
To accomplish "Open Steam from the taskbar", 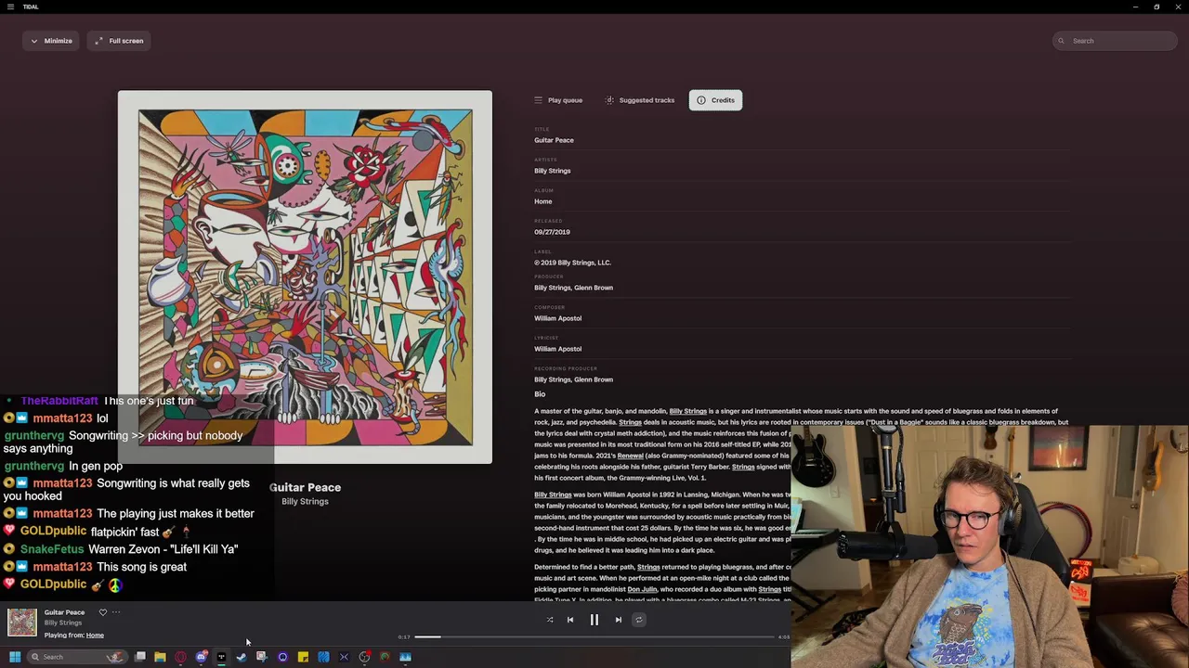I will [x=242, y=657].
